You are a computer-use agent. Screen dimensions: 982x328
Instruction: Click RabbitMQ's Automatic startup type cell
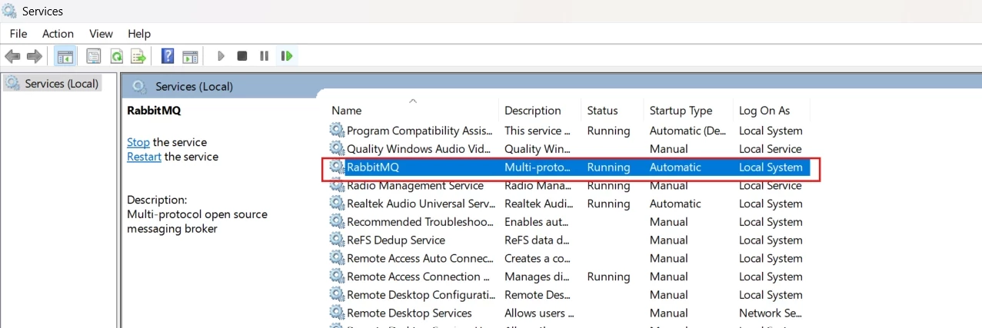point(675,167)
